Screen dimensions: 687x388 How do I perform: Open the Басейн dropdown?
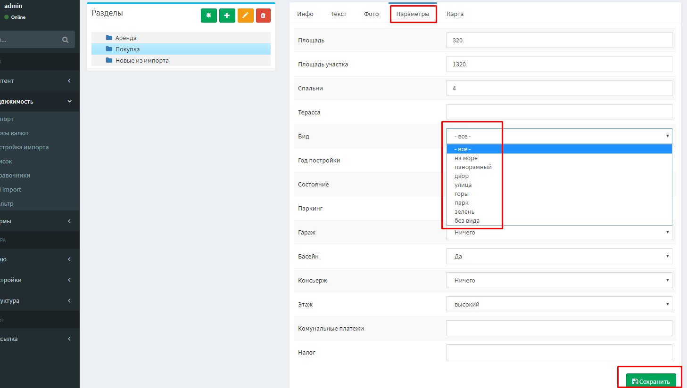tap(559, 256)
